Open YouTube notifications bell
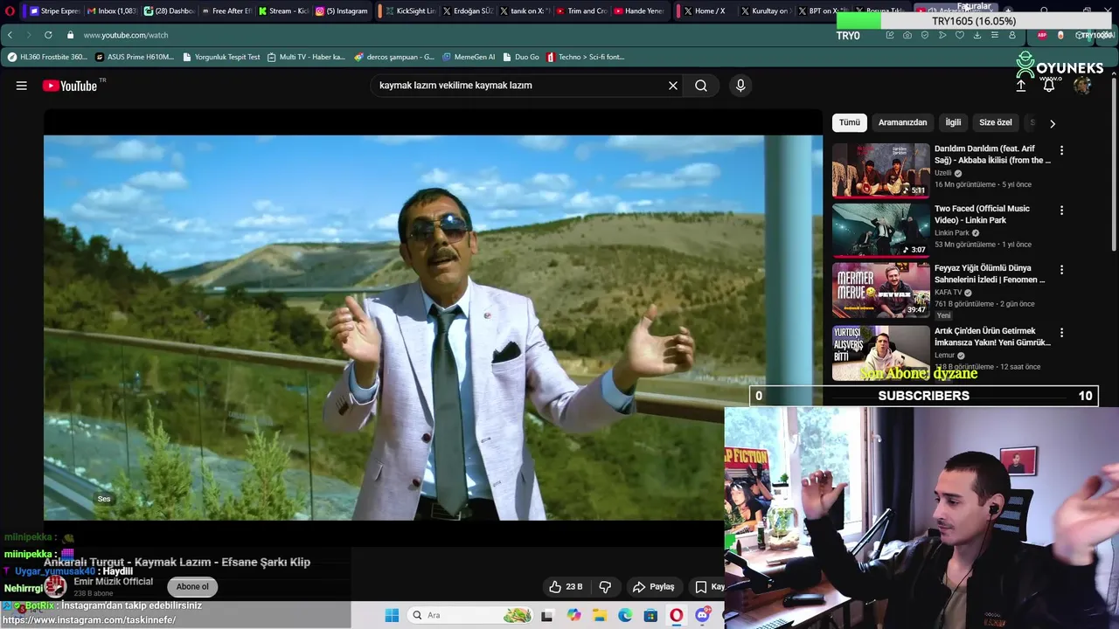 (x=1049, y=86)
